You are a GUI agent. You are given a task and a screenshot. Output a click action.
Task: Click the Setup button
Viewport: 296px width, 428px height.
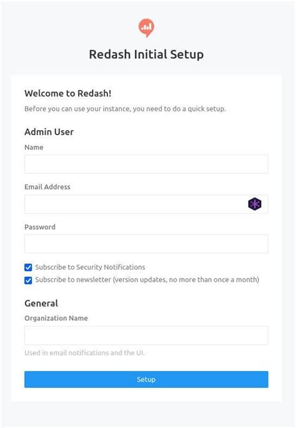click(x=146, y=379)
